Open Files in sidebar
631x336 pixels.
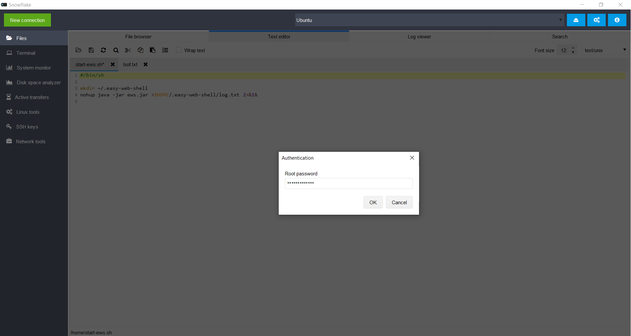point(34,38)
